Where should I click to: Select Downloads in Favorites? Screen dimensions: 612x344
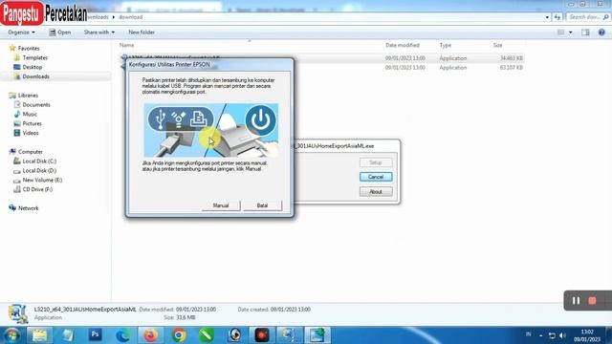[x=35, y=76]
